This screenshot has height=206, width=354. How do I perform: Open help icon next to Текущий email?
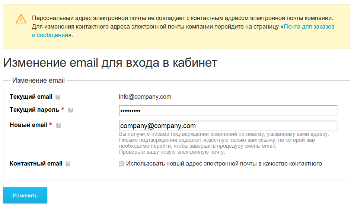[58, 97]
